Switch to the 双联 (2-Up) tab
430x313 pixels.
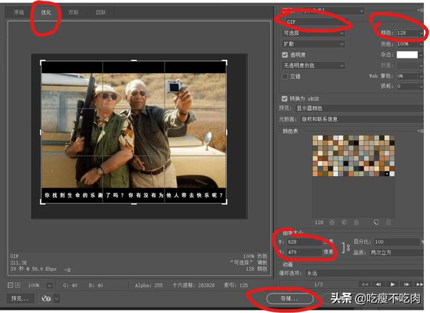[x=73, y=12]
